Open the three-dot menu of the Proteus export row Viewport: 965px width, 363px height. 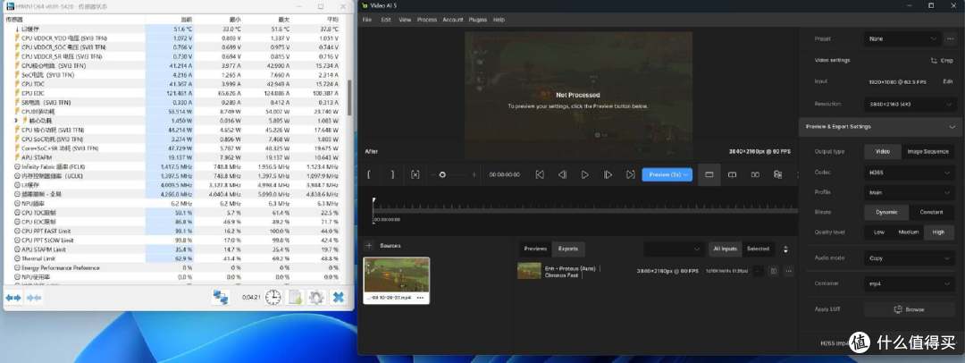click(x=788, y=271)
